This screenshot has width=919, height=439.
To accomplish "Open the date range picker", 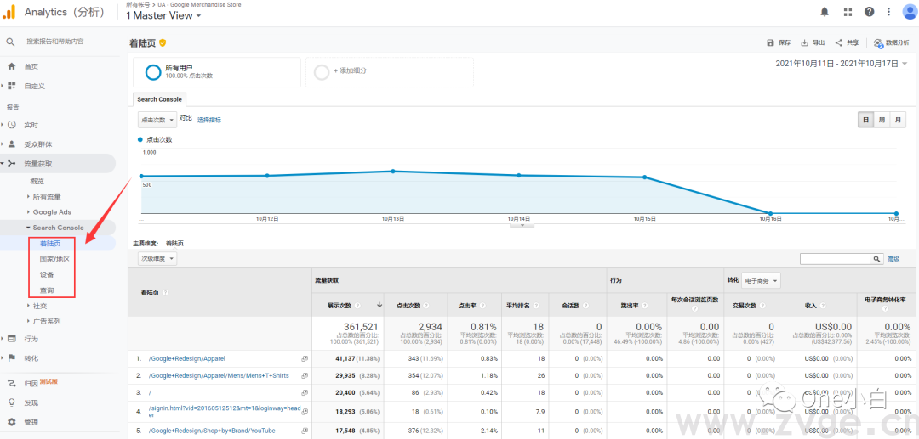I will click(842, 64).
